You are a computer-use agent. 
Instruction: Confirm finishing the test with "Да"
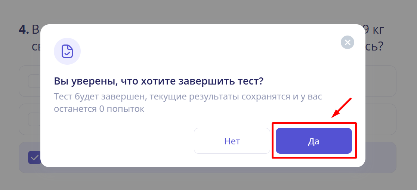pyautogui.click(x=313, y=141)
